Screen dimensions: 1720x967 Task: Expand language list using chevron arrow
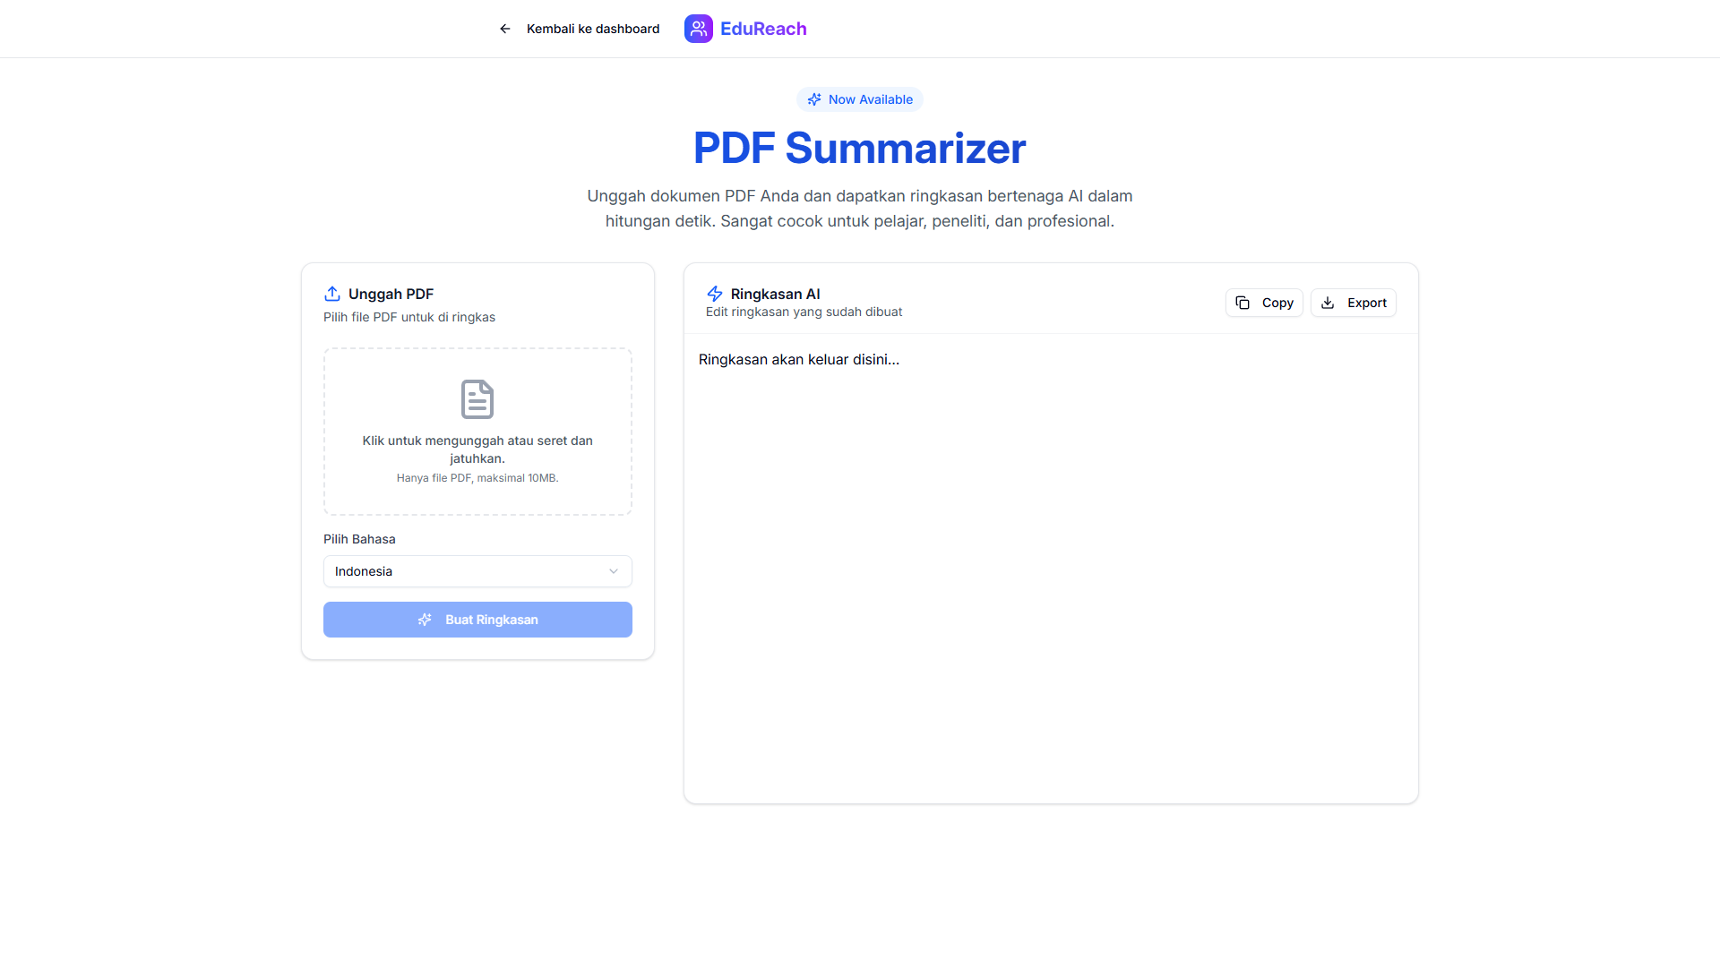coord(614,571)
